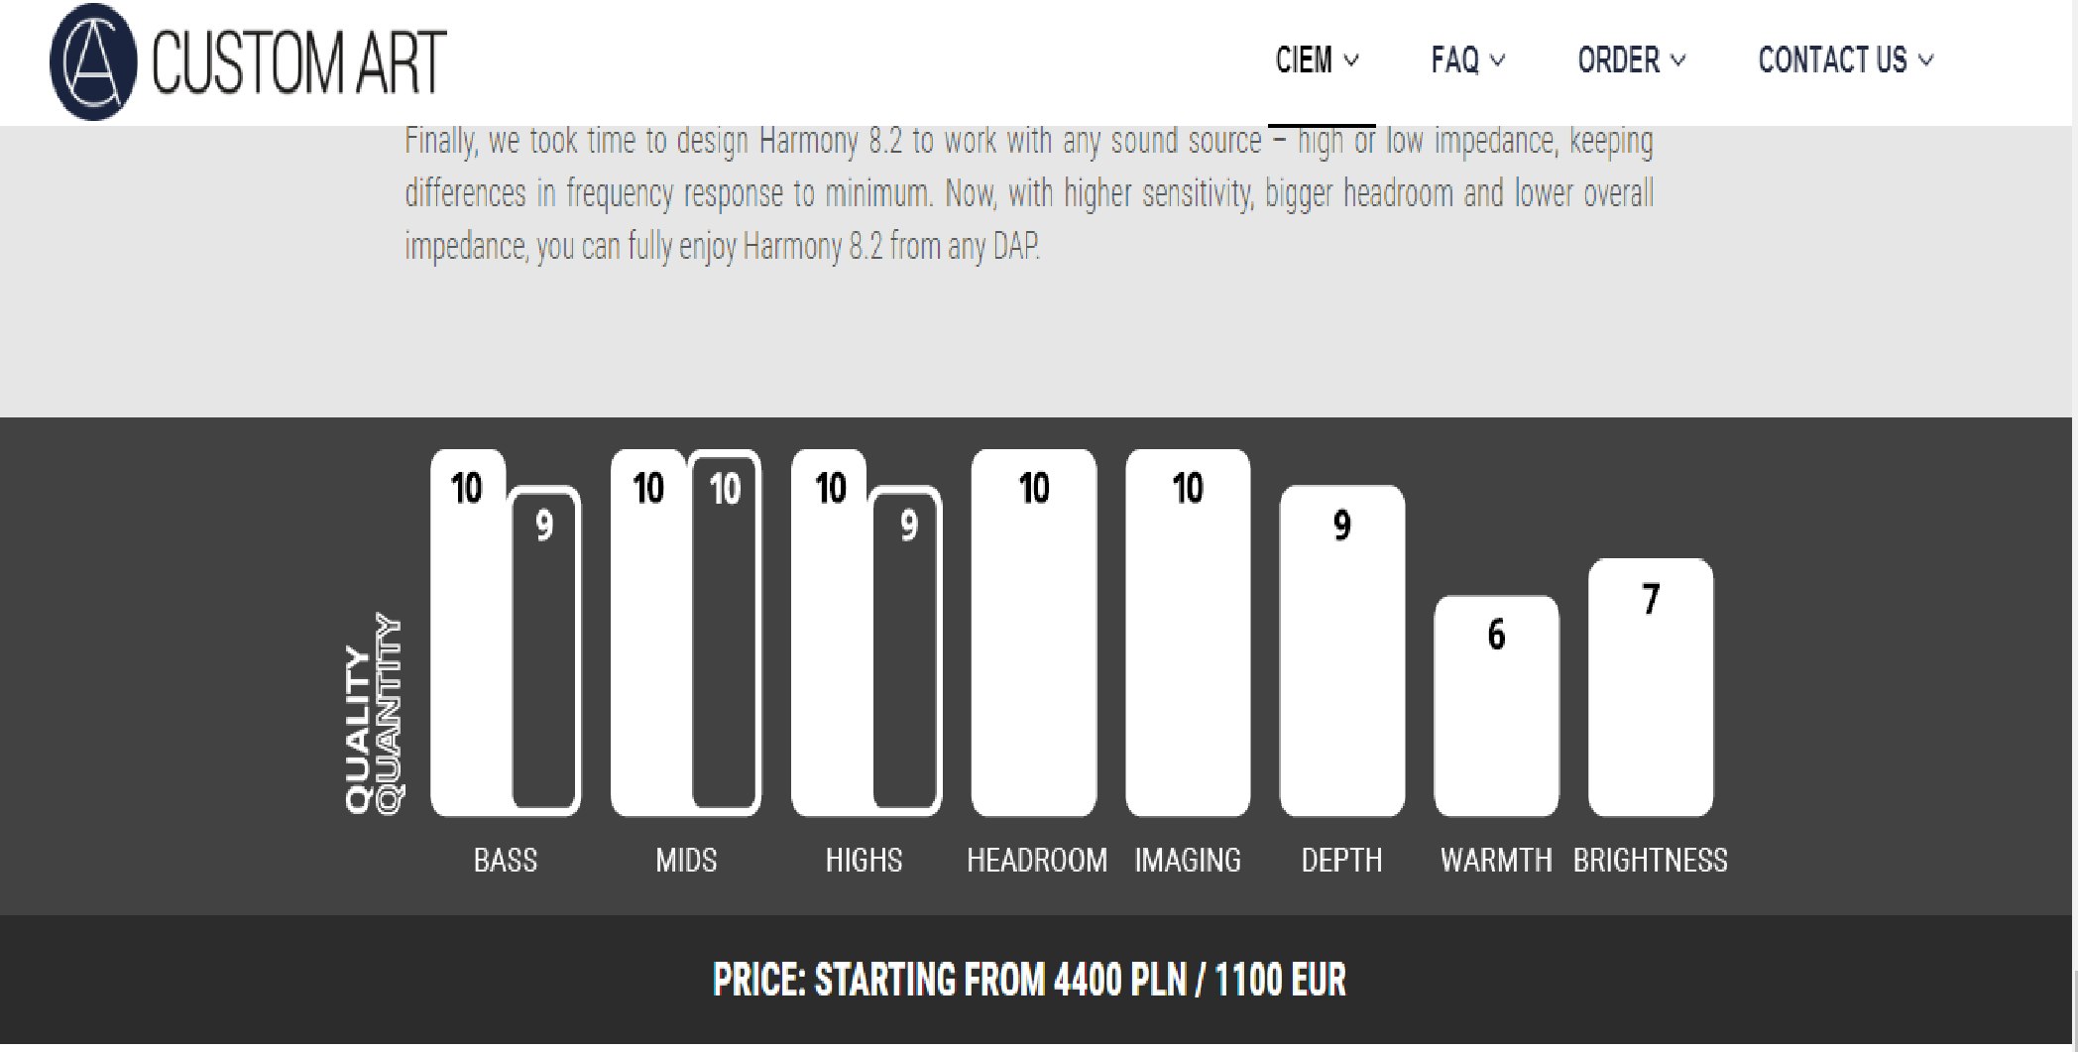Expand the FAQ dropdown chevron
This screenshot has width=2078, height=1052.
tap(1498, 60)
